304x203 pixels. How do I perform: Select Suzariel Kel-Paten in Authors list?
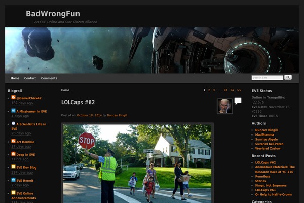point(270,144)
